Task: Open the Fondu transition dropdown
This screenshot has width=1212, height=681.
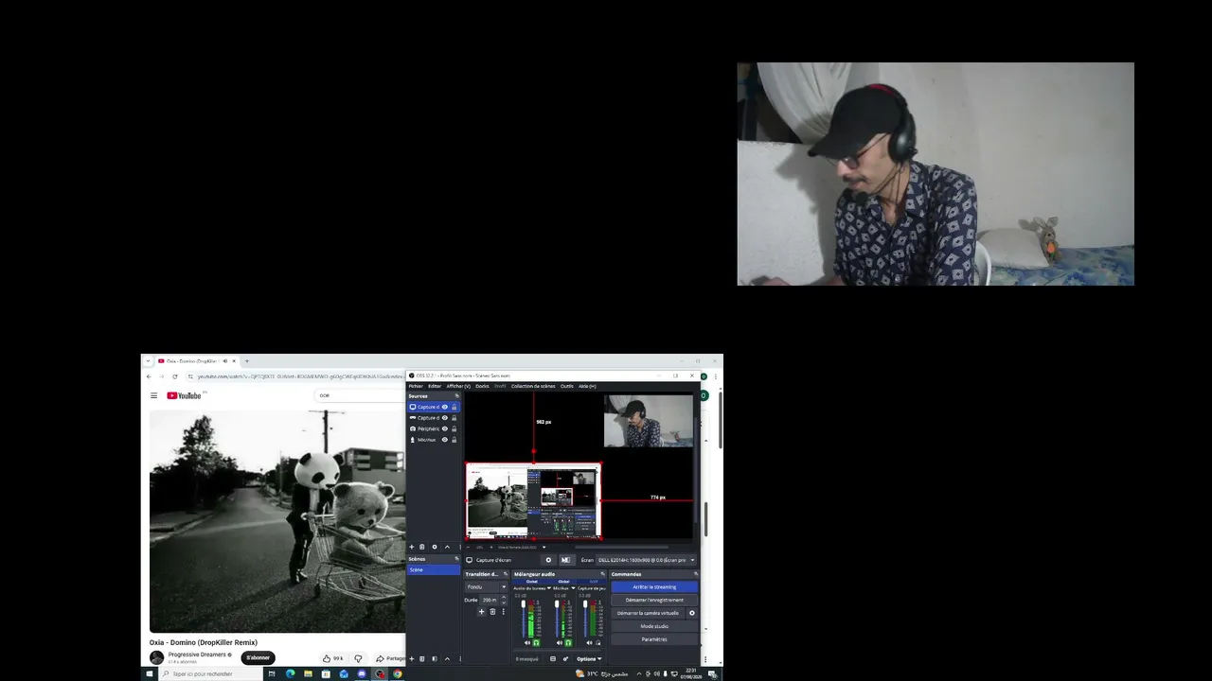Action: [x=486, y=587]
